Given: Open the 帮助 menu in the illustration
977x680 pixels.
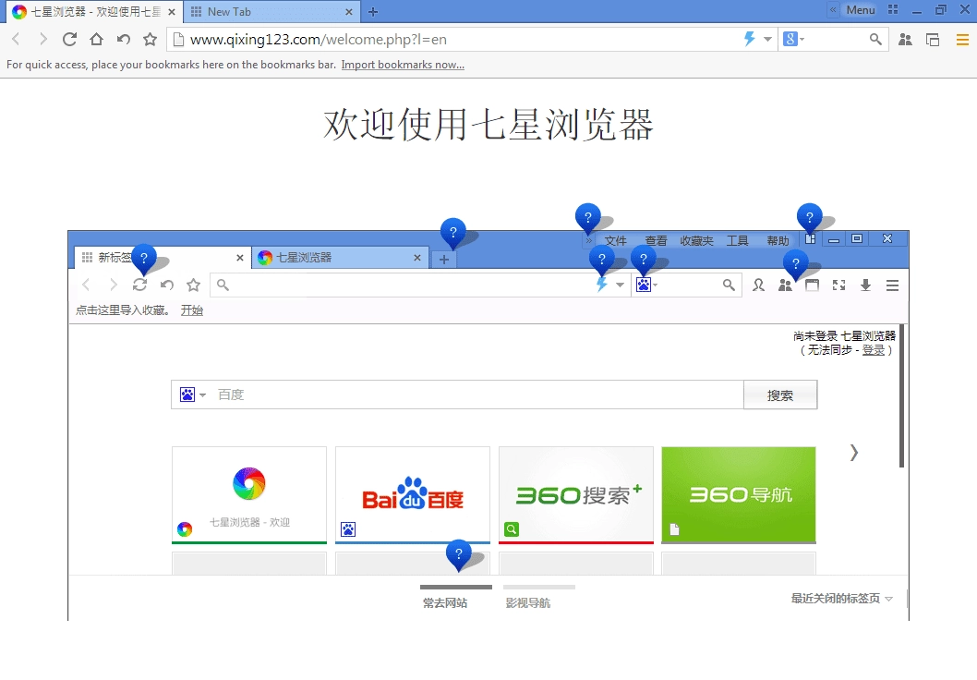Looking at the screenshot, I should click(x=778, y=240).
